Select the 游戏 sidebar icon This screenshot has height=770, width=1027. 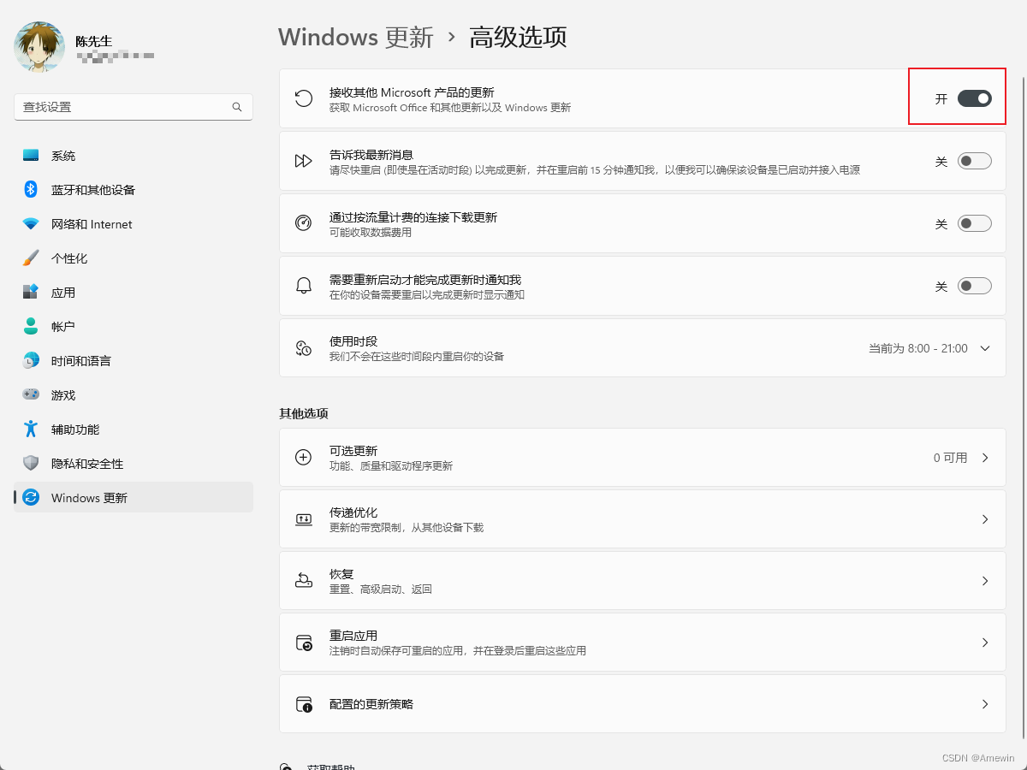(31, 394)
